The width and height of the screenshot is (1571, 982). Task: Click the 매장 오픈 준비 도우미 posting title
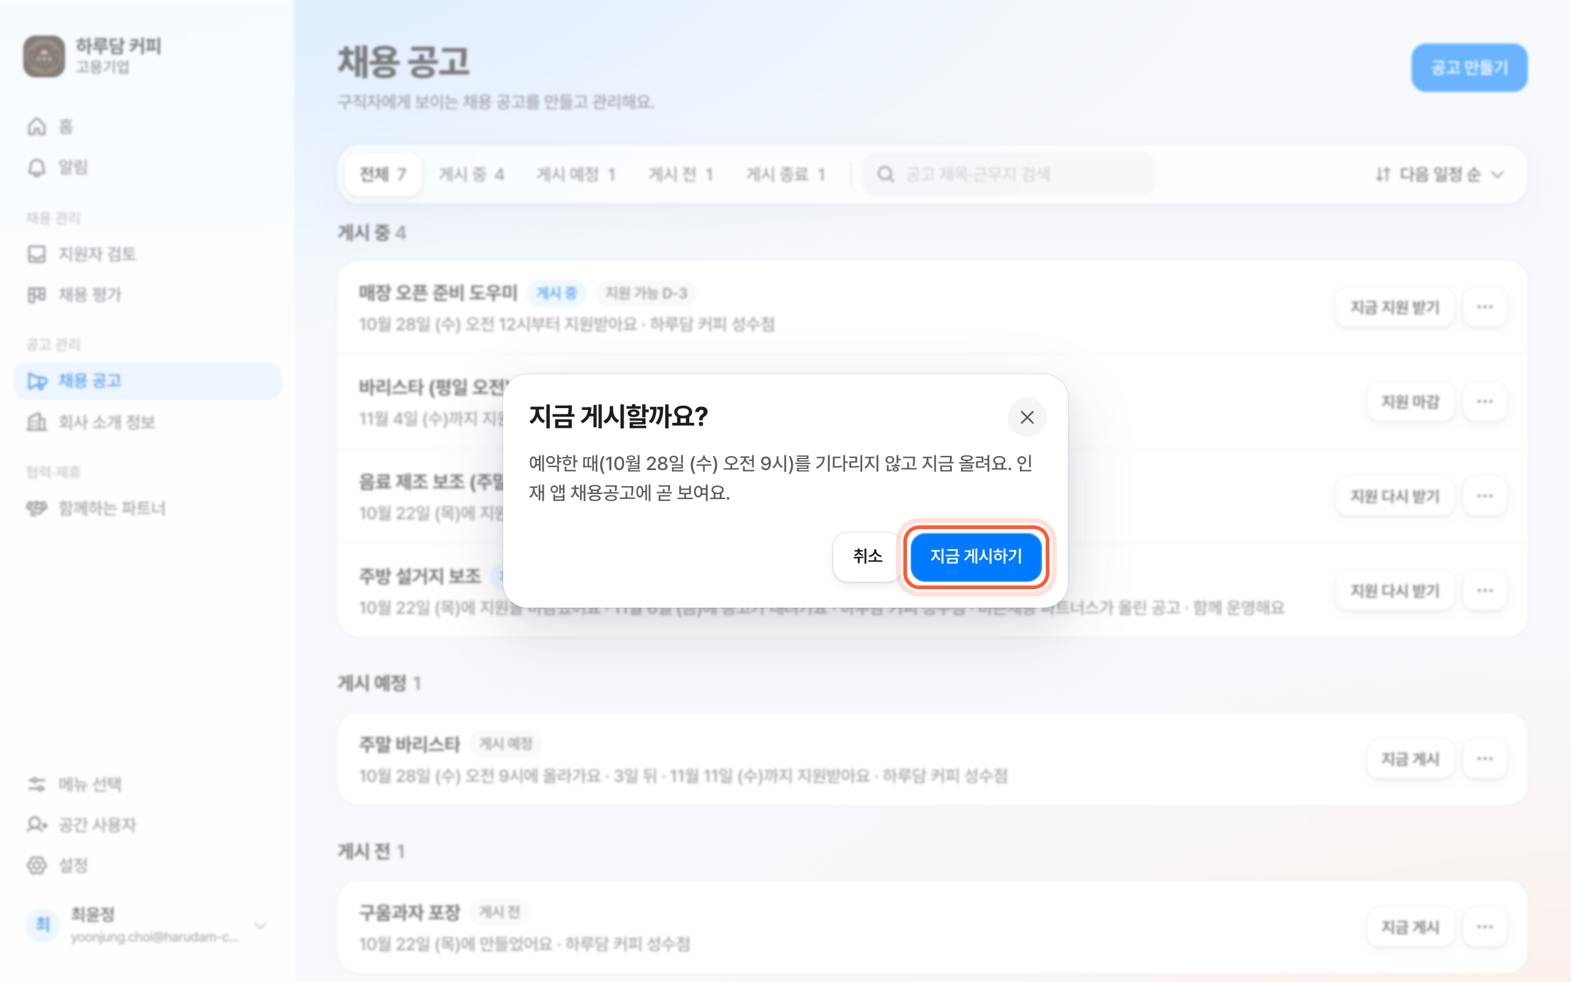coord(438,293)
